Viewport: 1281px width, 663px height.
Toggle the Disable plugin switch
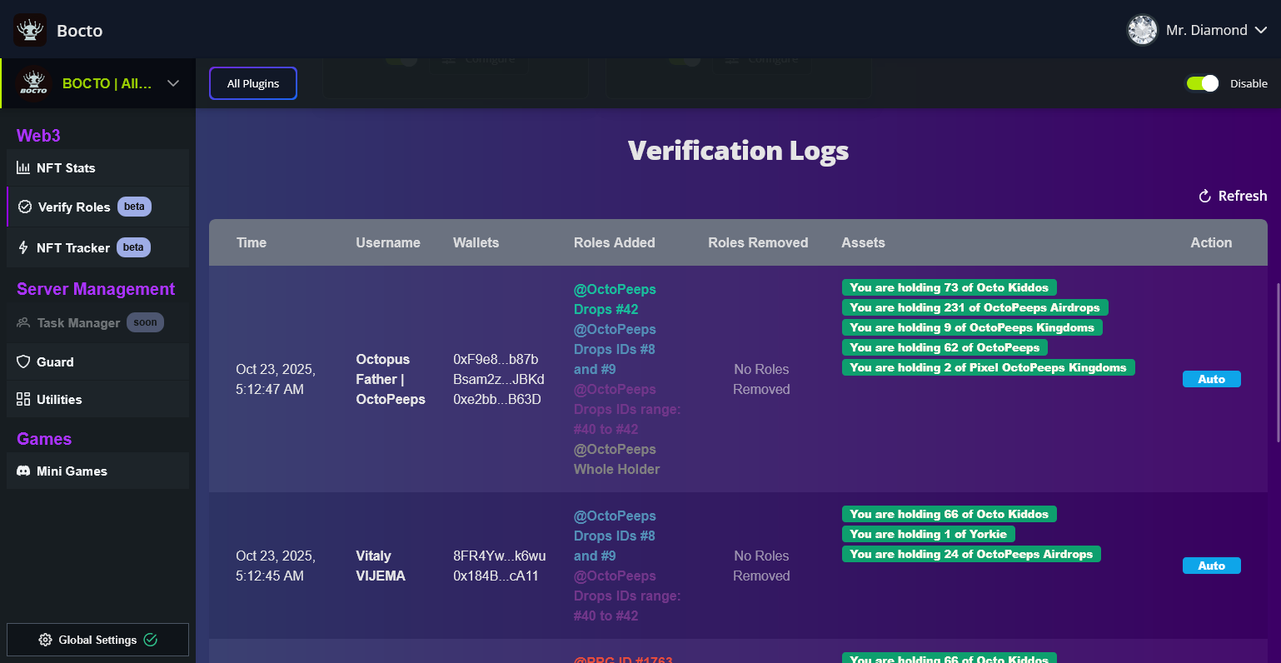pos(1202,83)
